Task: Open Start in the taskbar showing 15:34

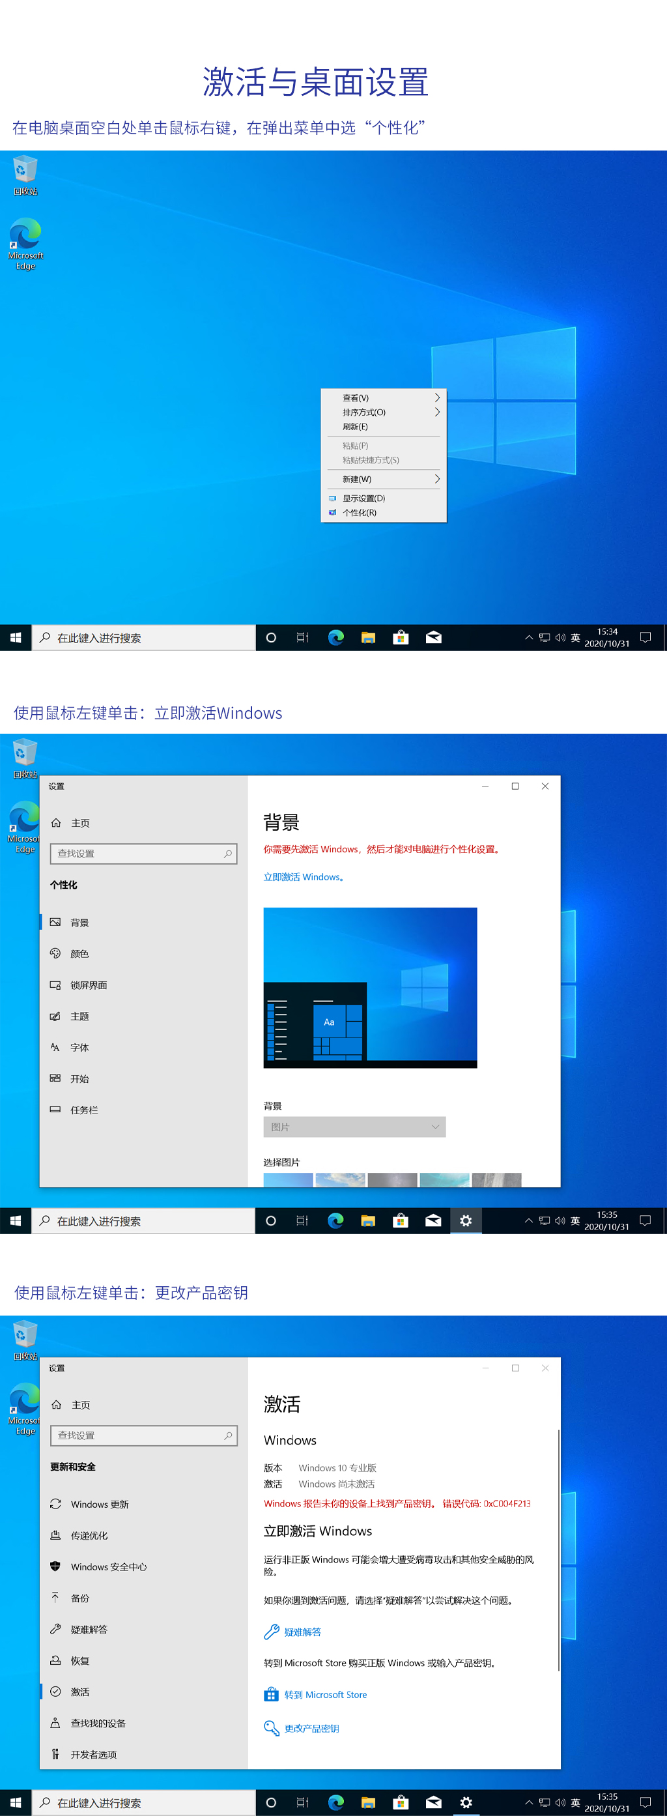Action: click(16, 637)
